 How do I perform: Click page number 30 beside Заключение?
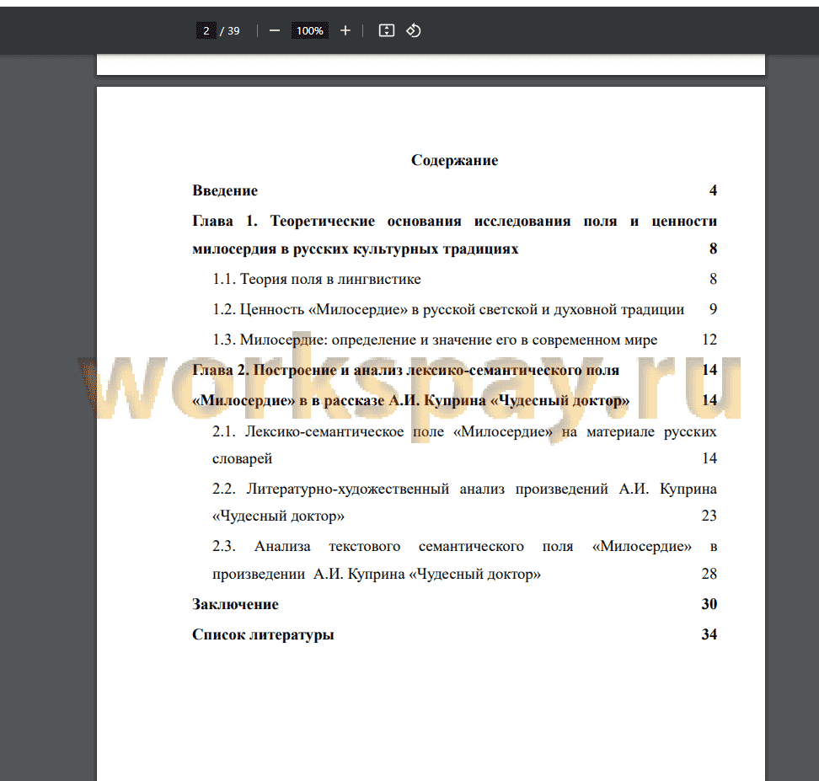(709, 604)
